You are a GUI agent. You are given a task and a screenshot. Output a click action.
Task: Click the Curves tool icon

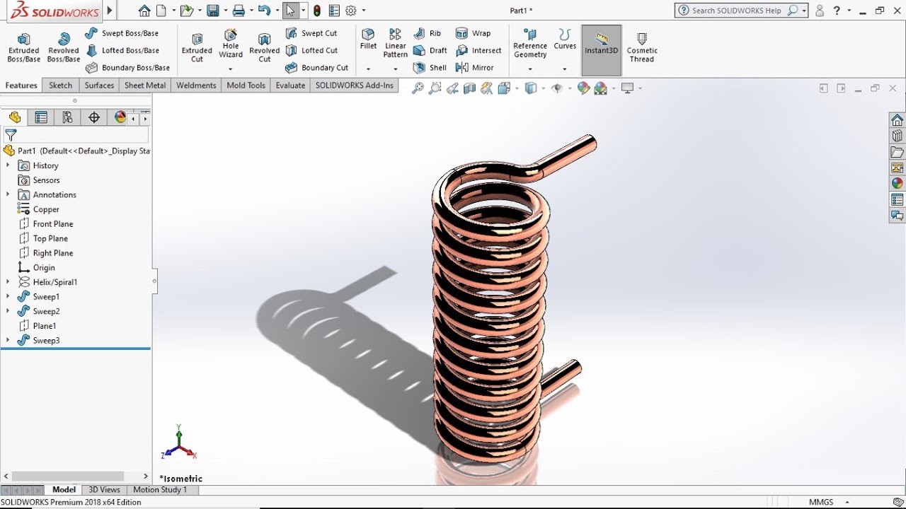(565, 40)
